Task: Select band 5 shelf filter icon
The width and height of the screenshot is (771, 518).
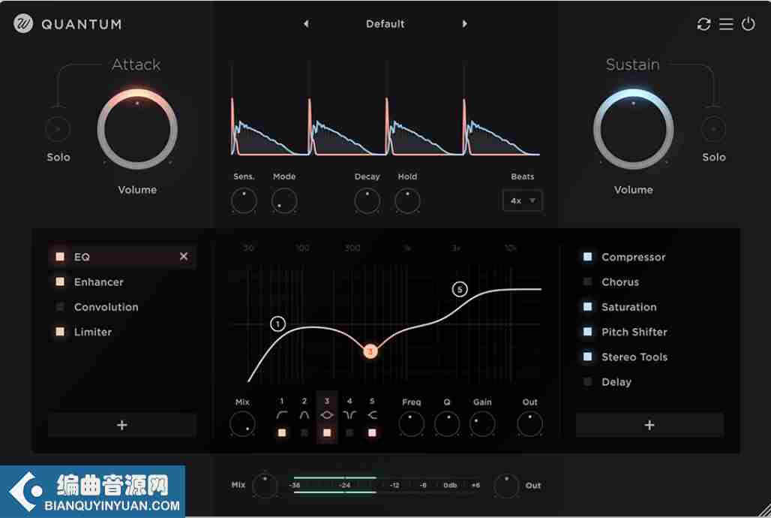Action: 372,415
